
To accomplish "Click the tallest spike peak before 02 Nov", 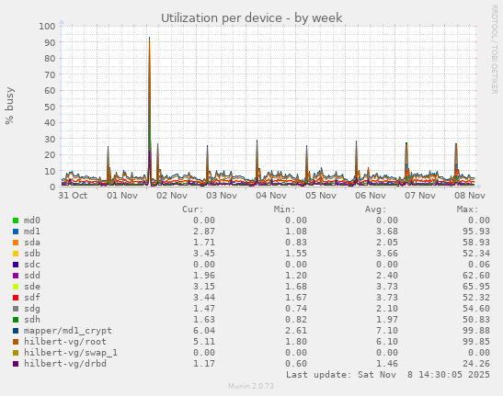I will pyautogui.click(x=149, y=38).
